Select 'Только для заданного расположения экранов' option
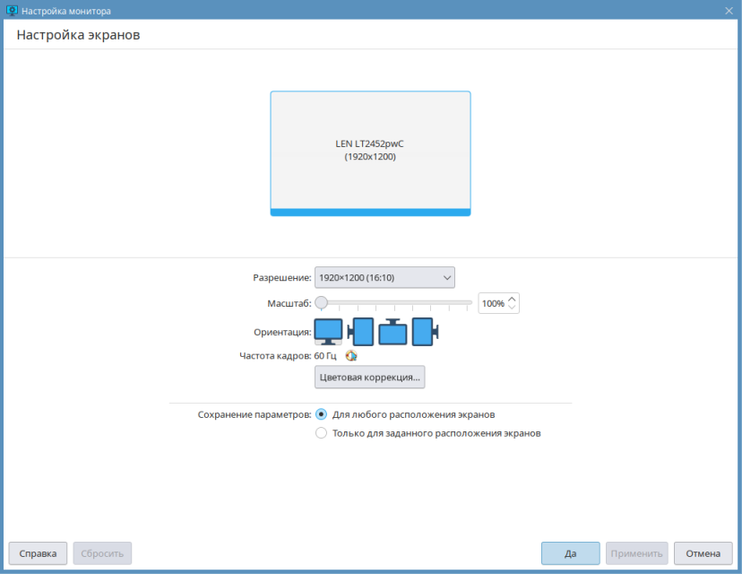 322,432
